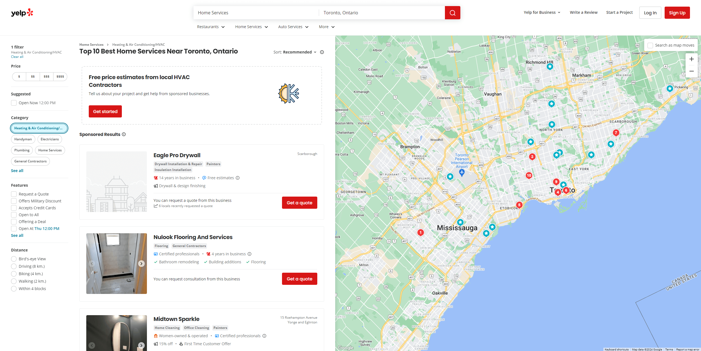Screen dimensions: 701x351
Task: Check the Open Now filter
Action: pyautogui.click(x=14, y=103)
